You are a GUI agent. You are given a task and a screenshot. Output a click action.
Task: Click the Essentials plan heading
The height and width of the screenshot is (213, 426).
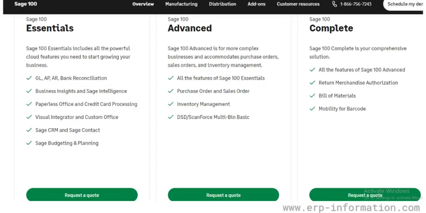point(50,28)
